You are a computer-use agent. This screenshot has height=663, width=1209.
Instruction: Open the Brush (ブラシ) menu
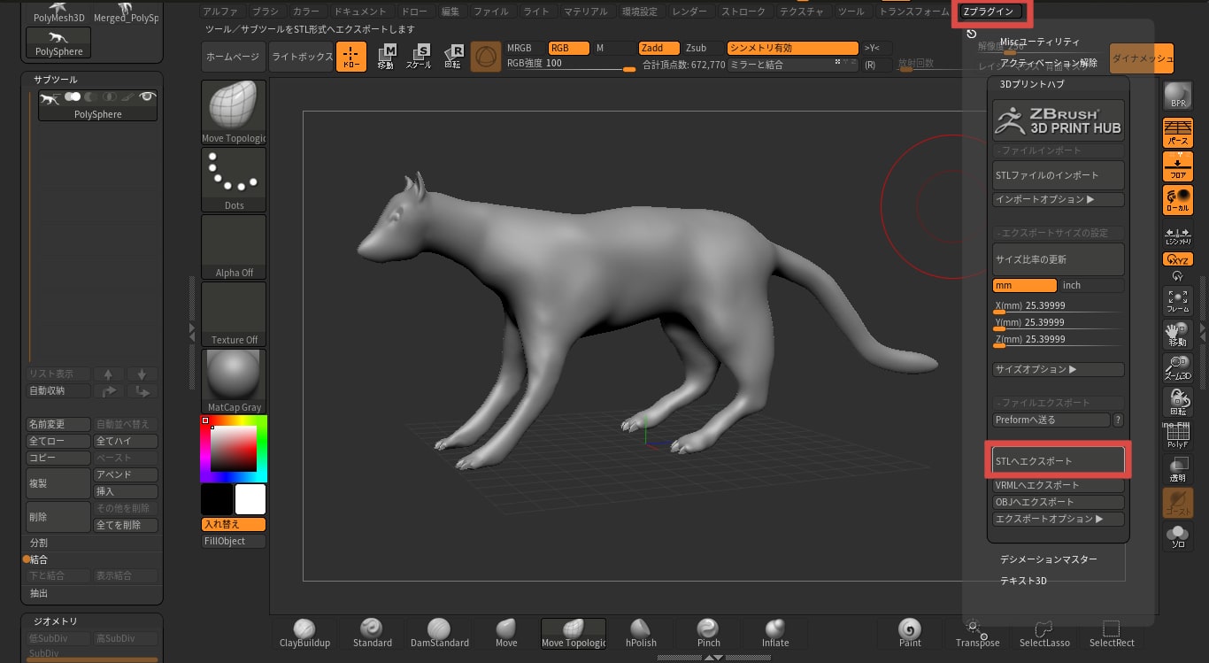click(x=264, y=12)
